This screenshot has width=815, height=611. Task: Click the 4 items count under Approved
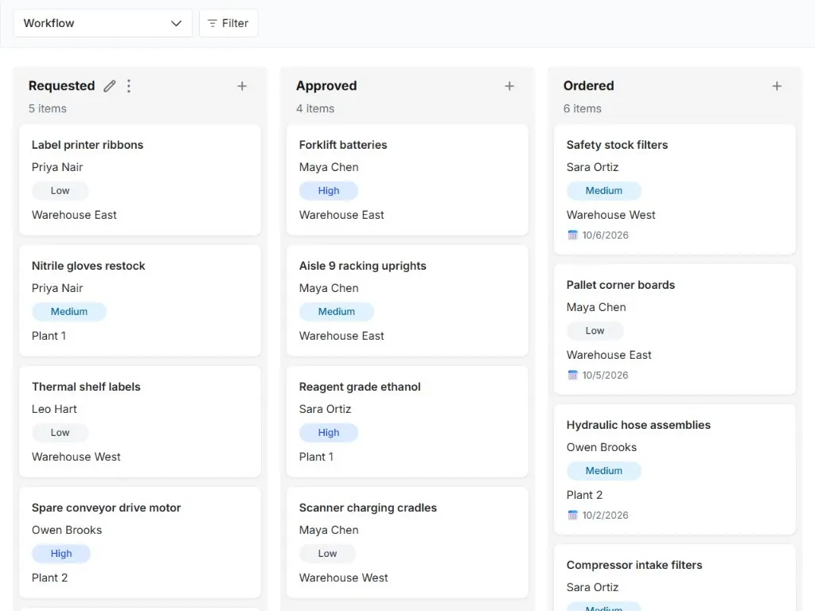(315, 108)
